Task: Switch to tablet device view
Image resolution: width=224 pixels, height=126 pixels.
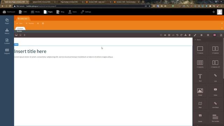Action: 20,35
